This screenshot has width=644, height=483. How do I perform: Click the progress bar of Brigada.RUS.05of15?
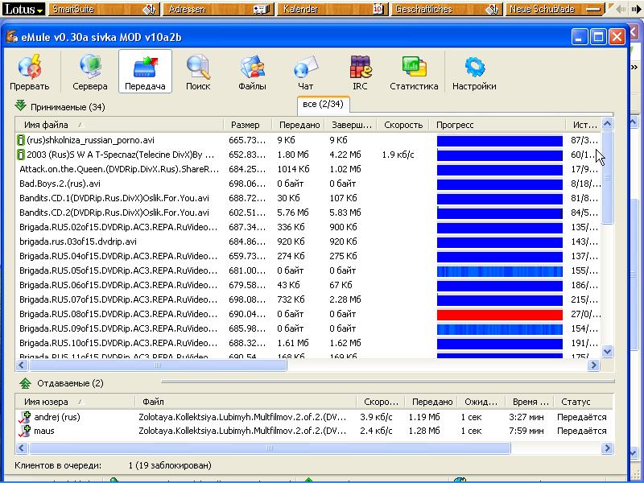[500, 271]
